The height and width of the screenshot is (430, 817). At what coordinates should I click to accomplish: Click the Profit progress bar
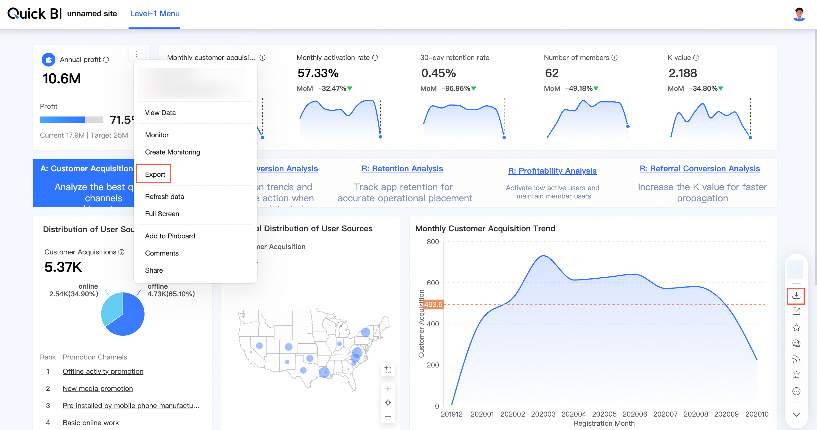71,120
